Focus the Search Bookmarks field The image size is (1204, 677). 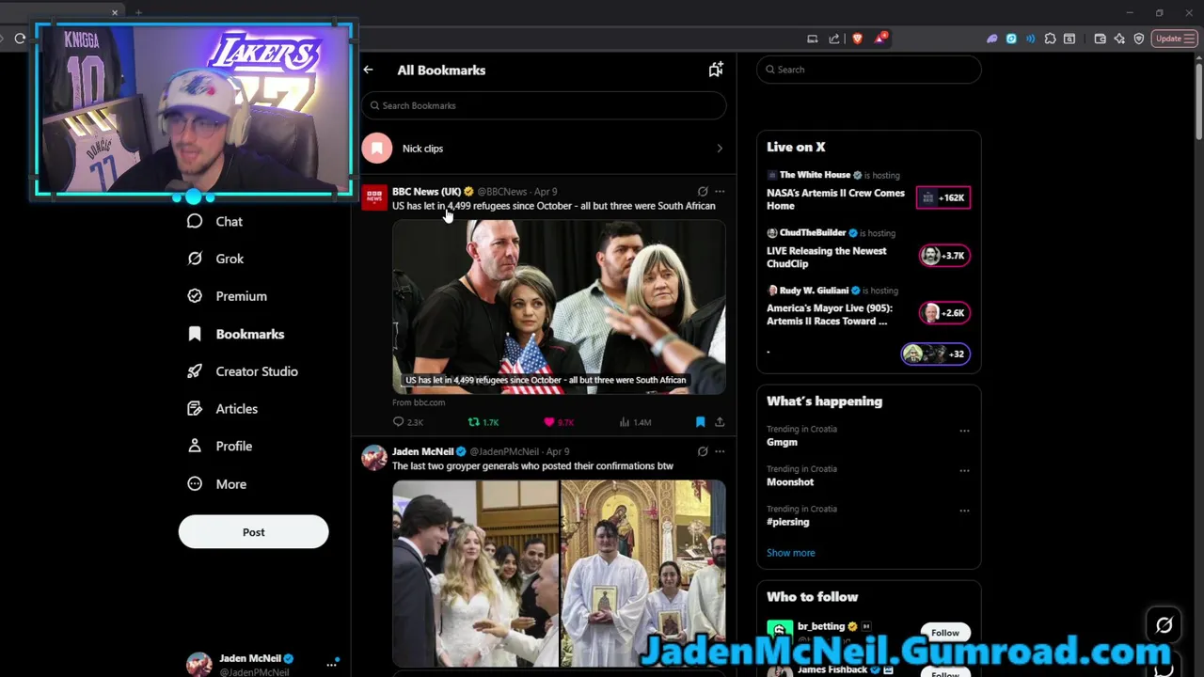pos(544,105)
